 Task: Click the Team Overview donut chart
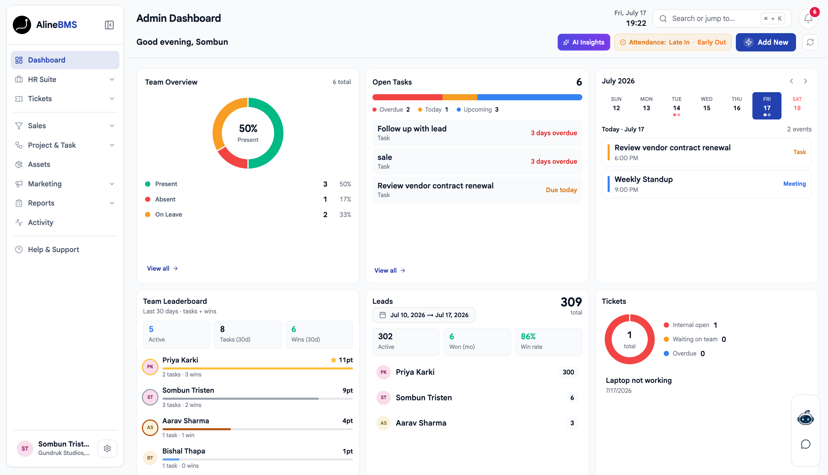click(248, 133)
